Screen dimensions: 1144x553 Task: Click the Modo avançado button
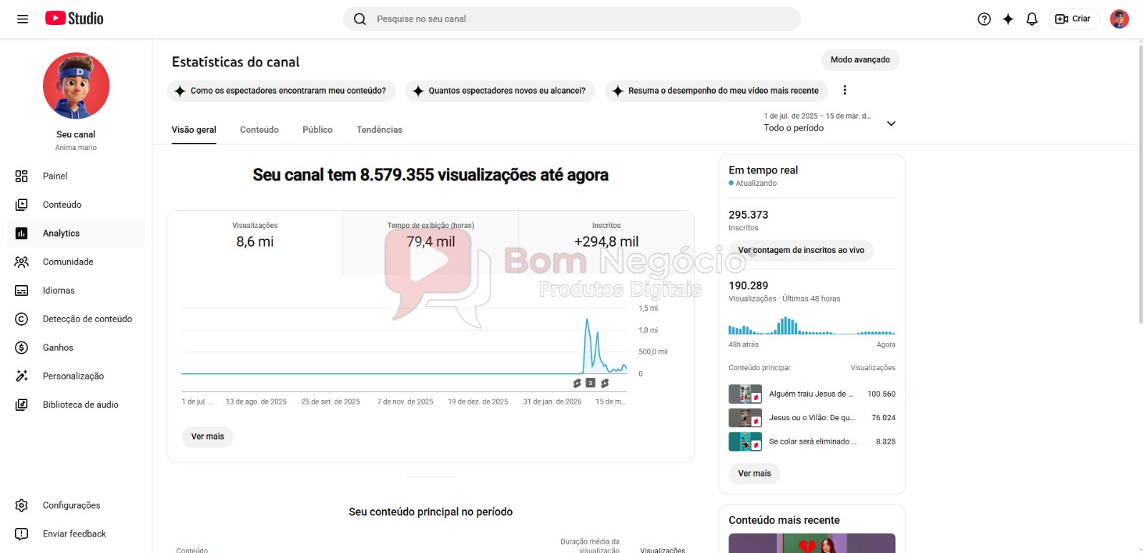(859, 60)
